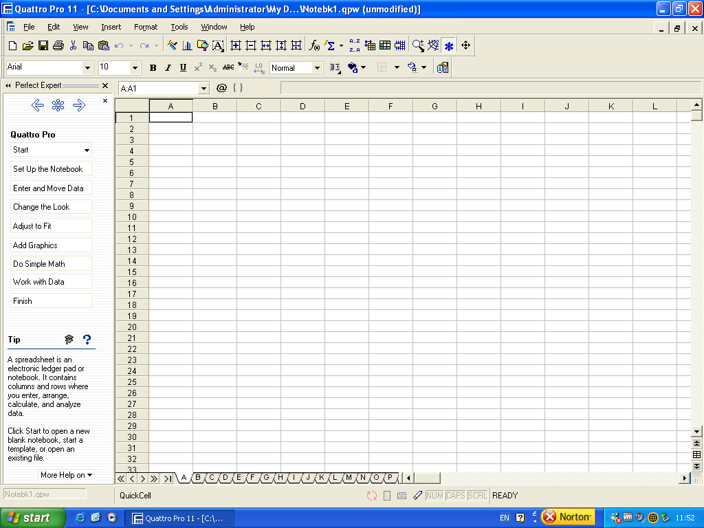Screen dimensions: 704x528
Task: Click the Print icon in toolbar
Action: coord(58,46)
